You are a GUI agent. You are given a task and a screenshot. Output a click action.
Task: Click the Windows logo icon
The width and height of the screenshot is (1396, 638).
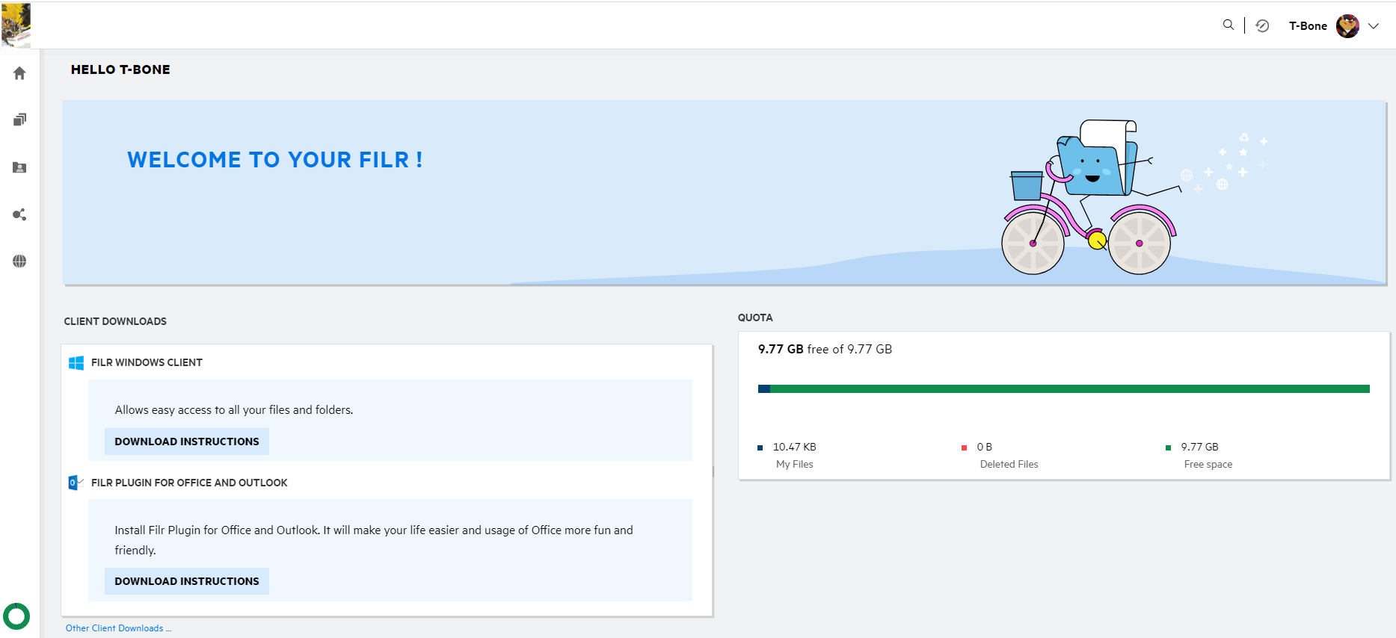tap(76, 362)
